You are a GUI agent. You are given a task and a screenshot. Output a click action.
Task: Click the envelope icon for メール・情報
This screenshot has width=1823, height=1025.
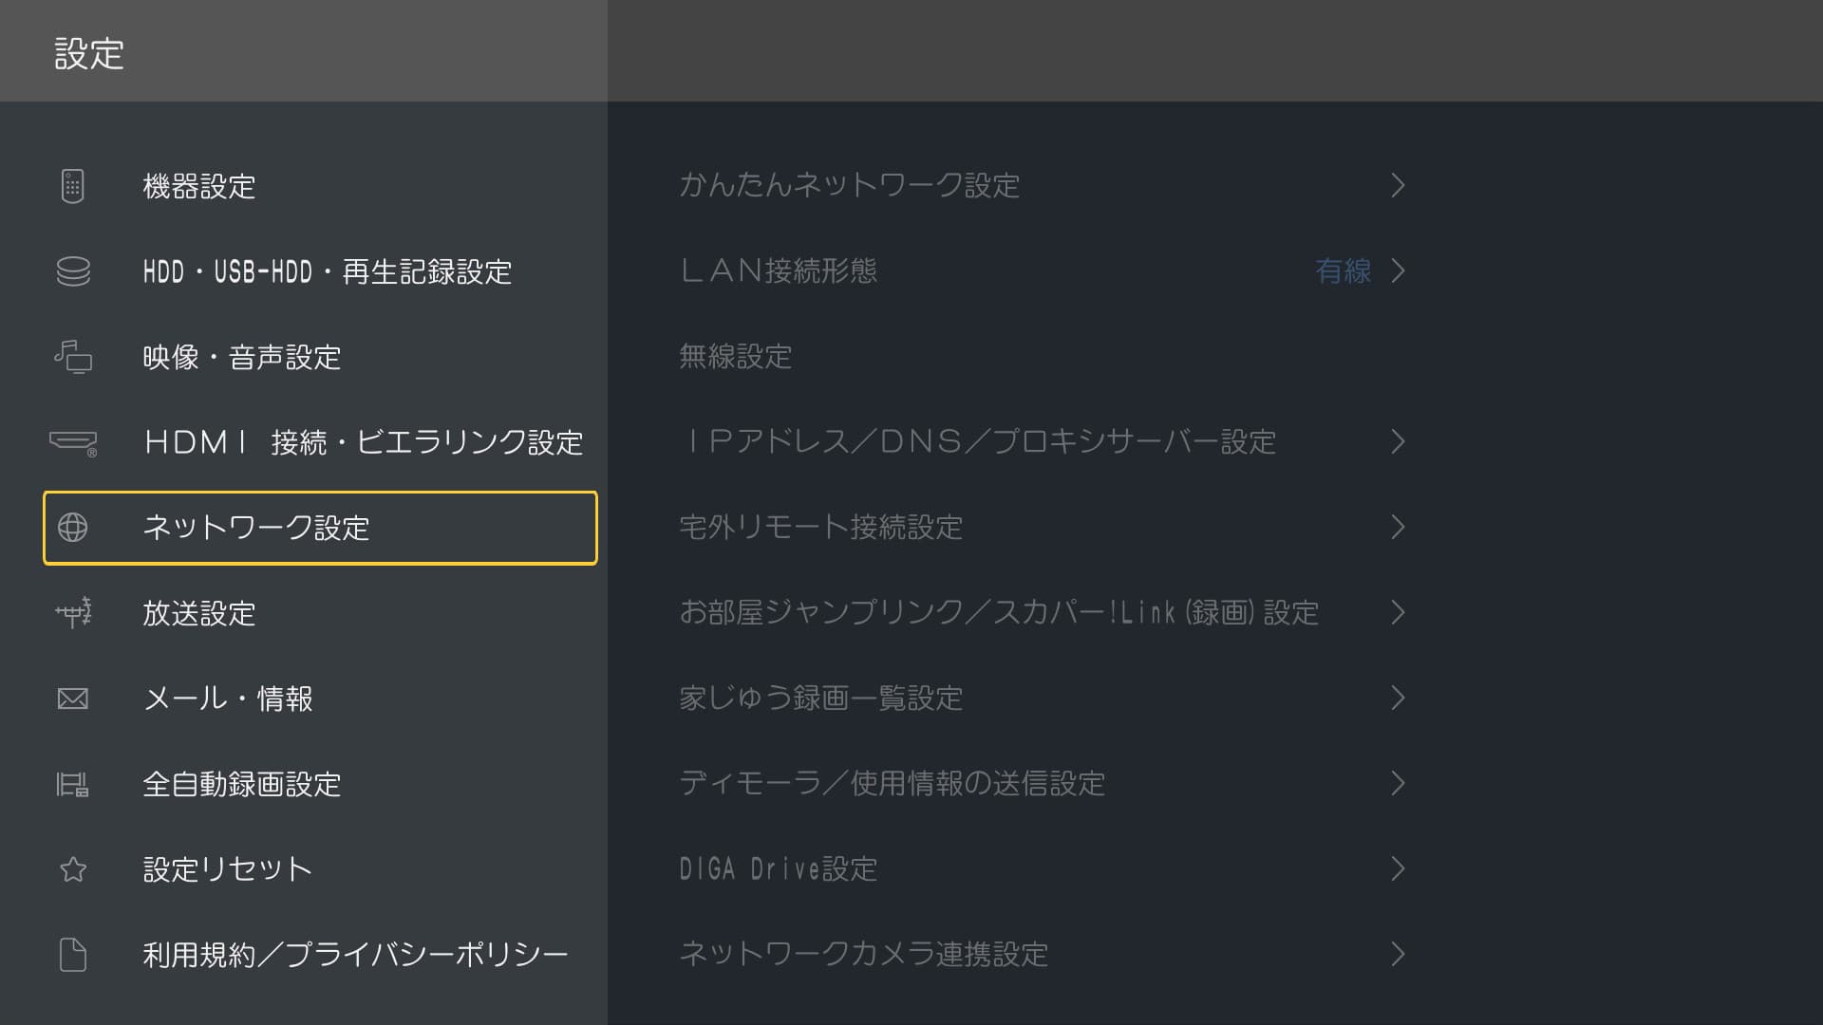73,699
